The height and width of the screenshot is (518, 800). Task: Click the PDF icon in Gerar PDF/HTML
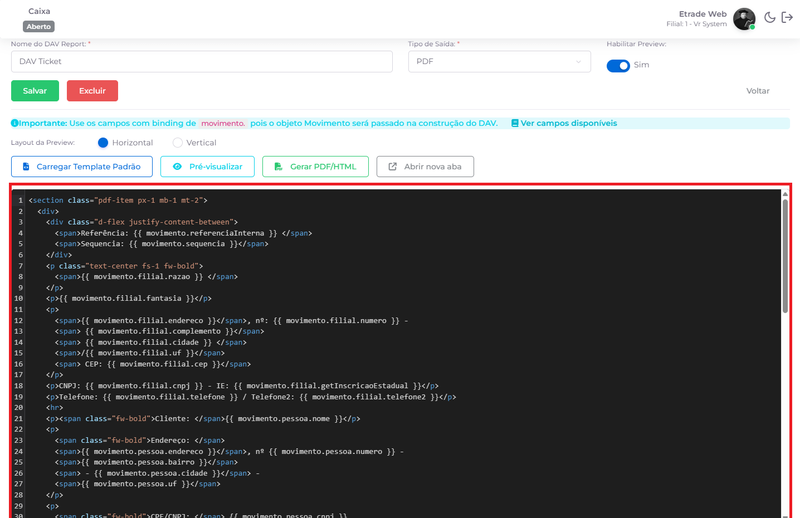pos(279,167)
